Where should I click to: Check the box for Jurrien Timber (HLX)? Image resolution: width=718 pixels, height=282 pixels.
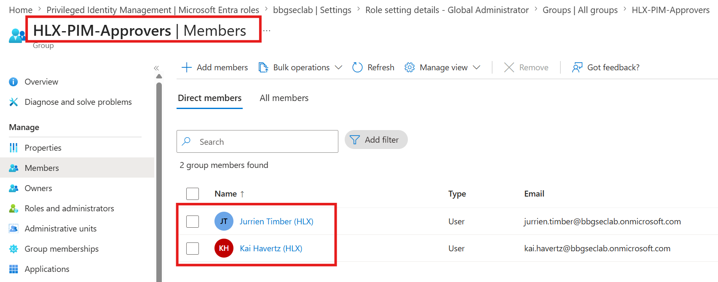[193, 221]
